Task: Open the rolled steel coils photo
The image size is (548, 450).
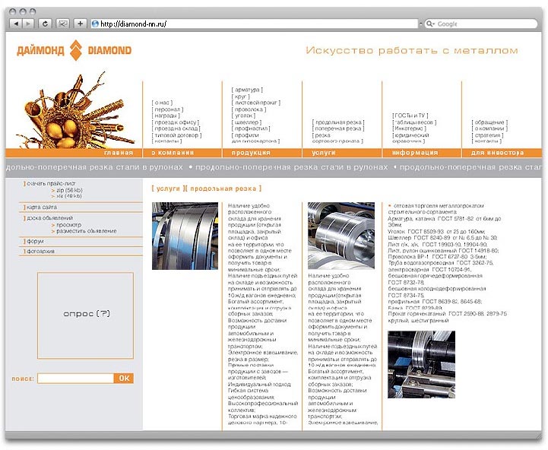Action: pos(341,236)
